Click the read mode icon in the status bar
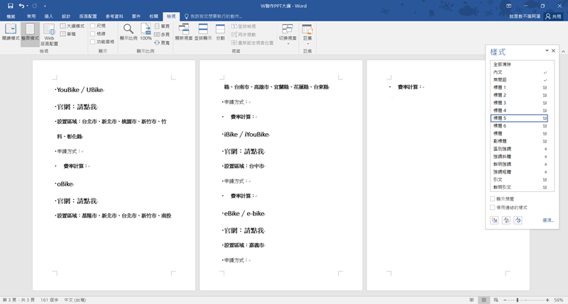568x304 pixels. 471,300
